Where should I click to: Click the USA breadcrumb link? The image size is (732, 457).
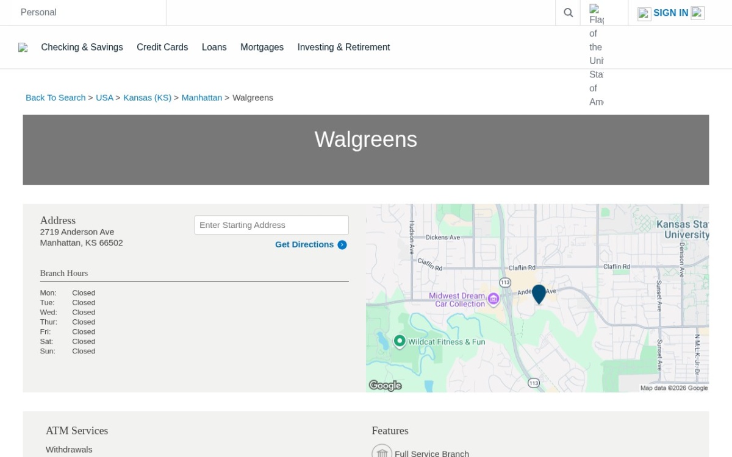coord(104,97)
